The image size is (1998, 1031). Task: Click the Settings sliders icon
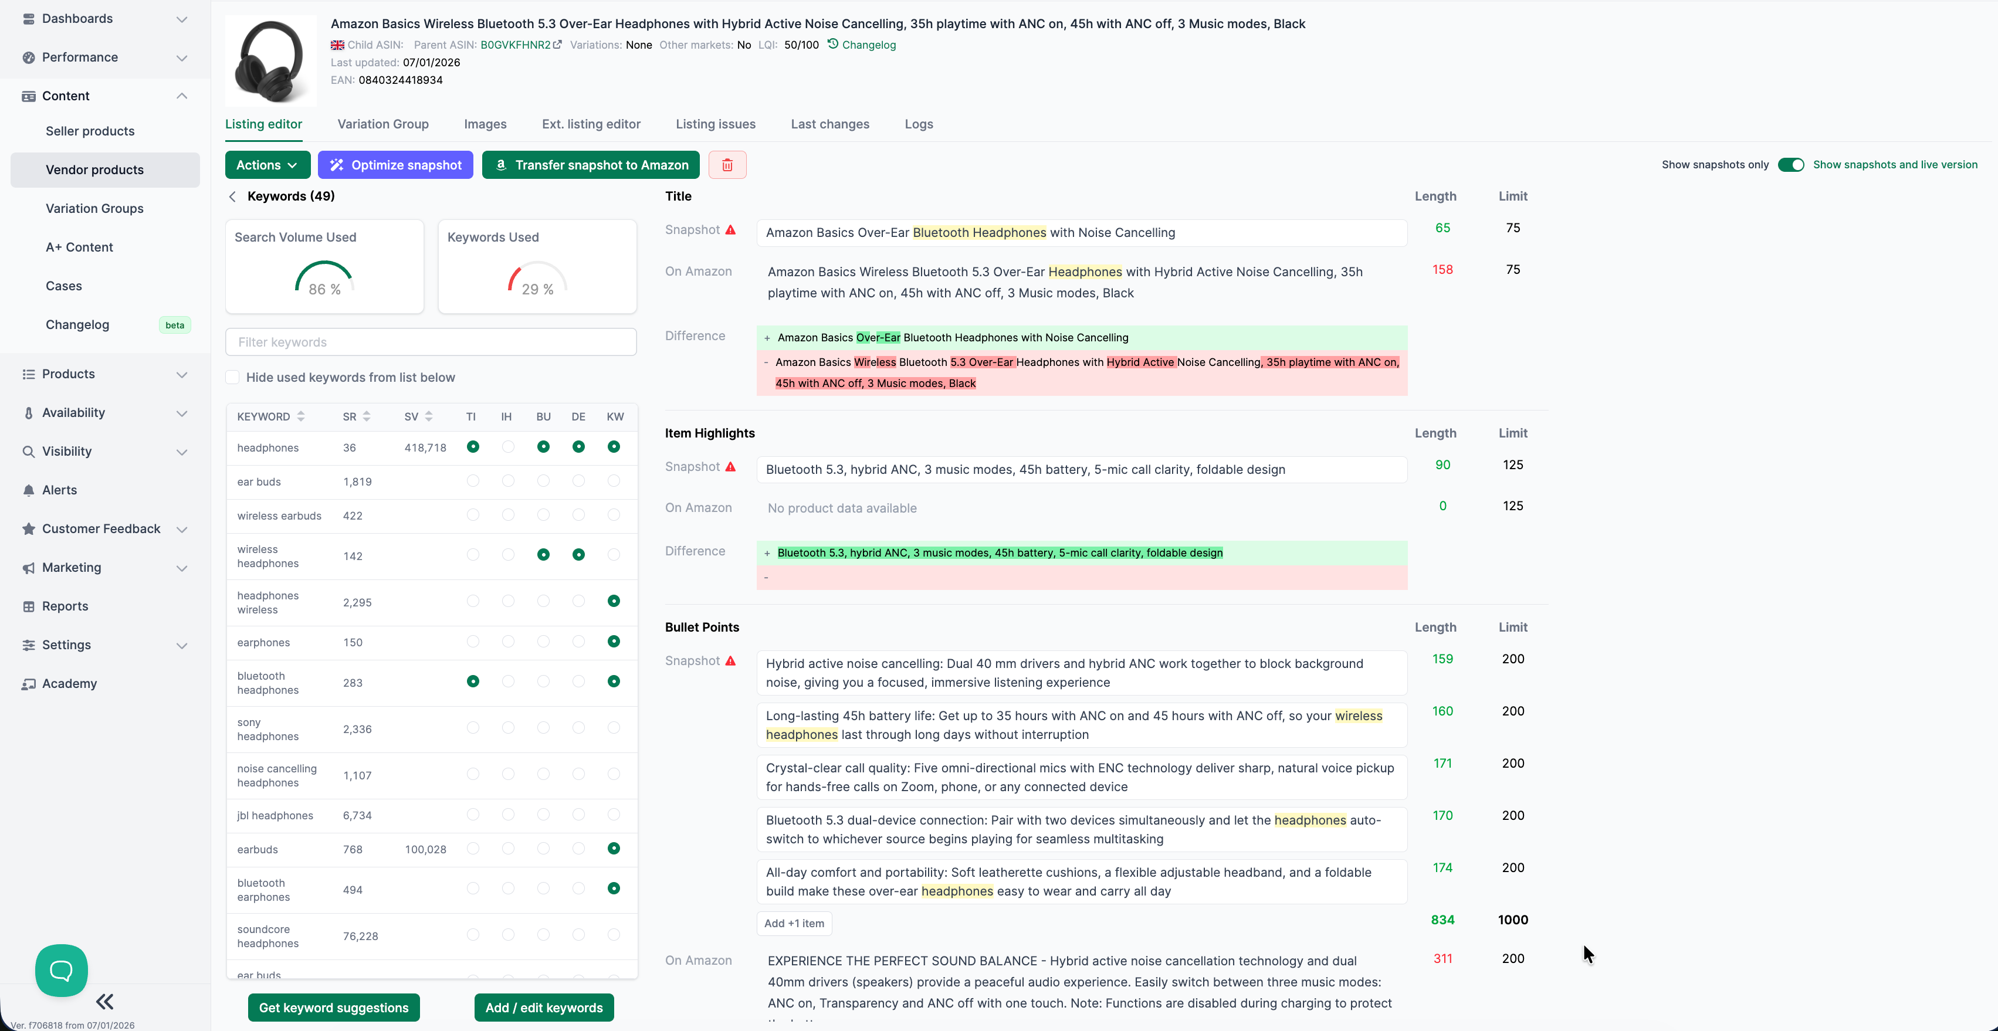(29, 646)
